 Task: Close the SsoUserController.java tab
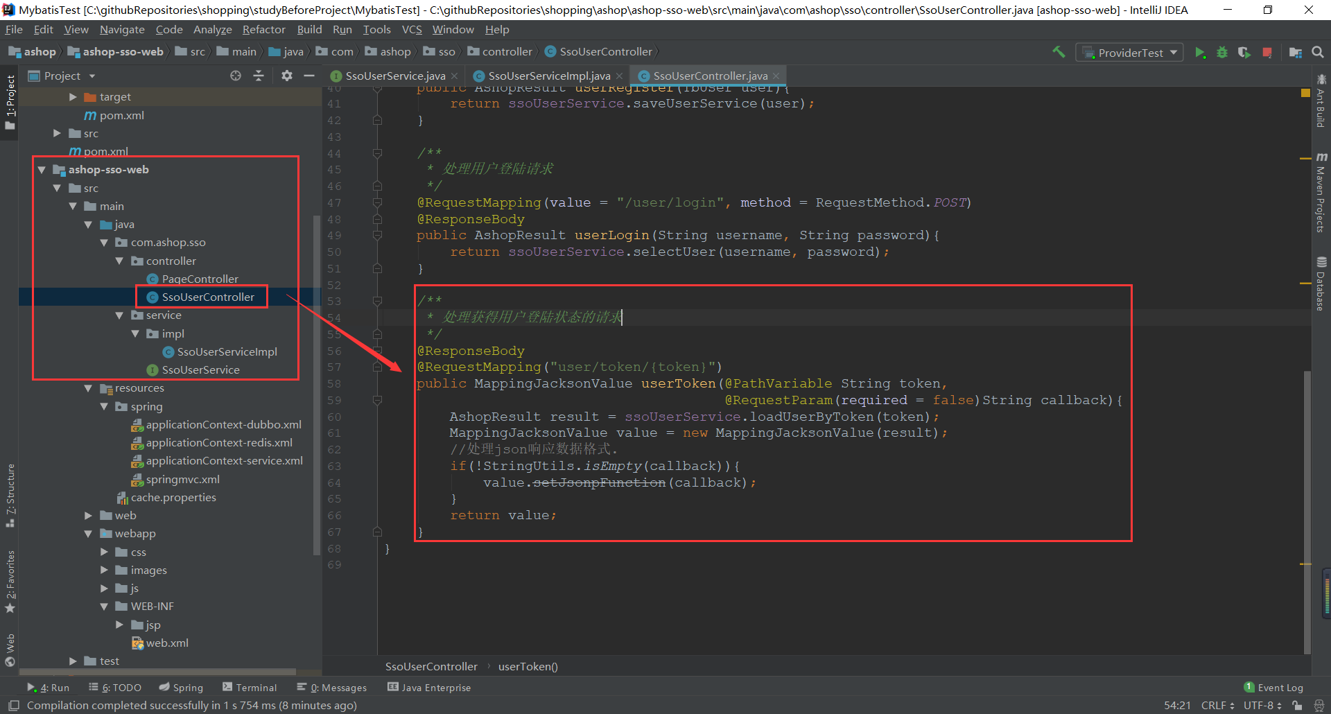tap(776, 76)
